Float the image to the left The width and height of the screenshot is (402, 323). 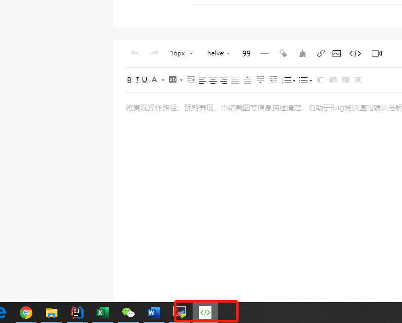click(x=333, y=80)
